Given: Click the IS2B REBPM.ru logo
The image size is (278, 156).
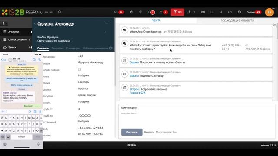Looking at the screenshot, I should (22, 12).
